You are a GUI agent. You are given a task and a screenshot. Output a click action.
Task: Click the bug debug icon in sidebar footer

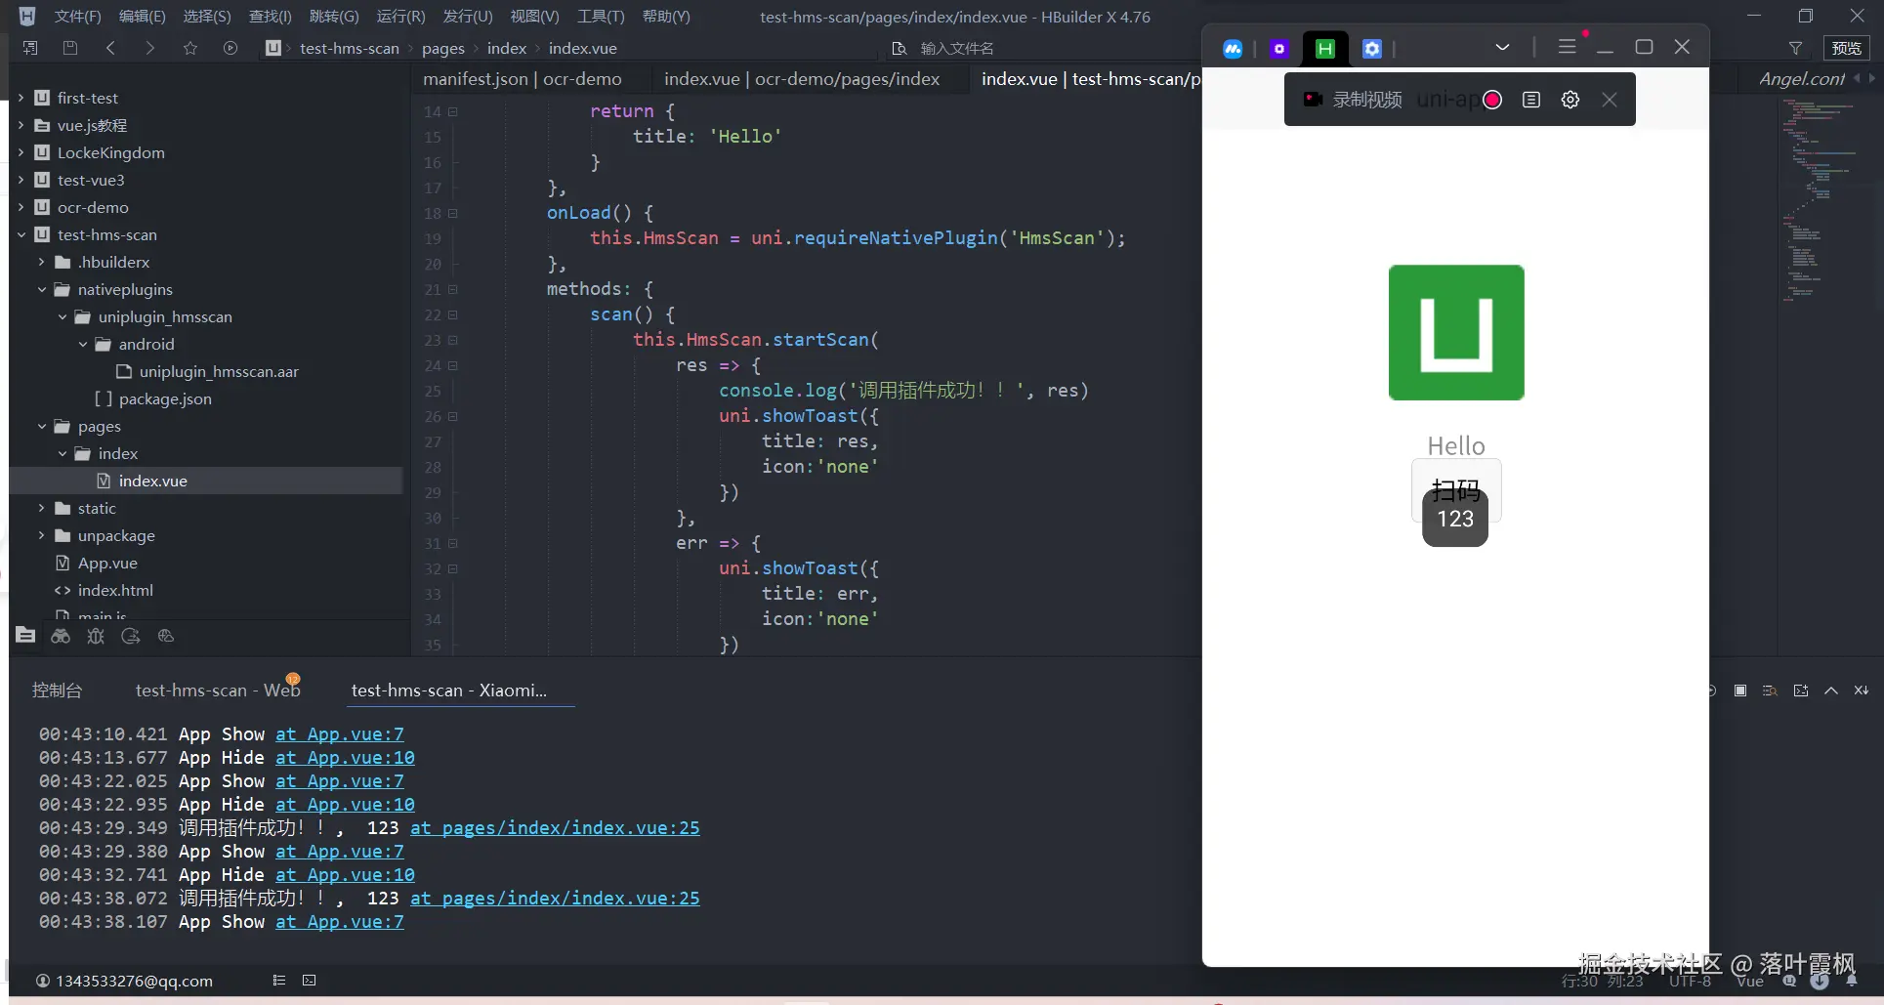tap(96, 636)
